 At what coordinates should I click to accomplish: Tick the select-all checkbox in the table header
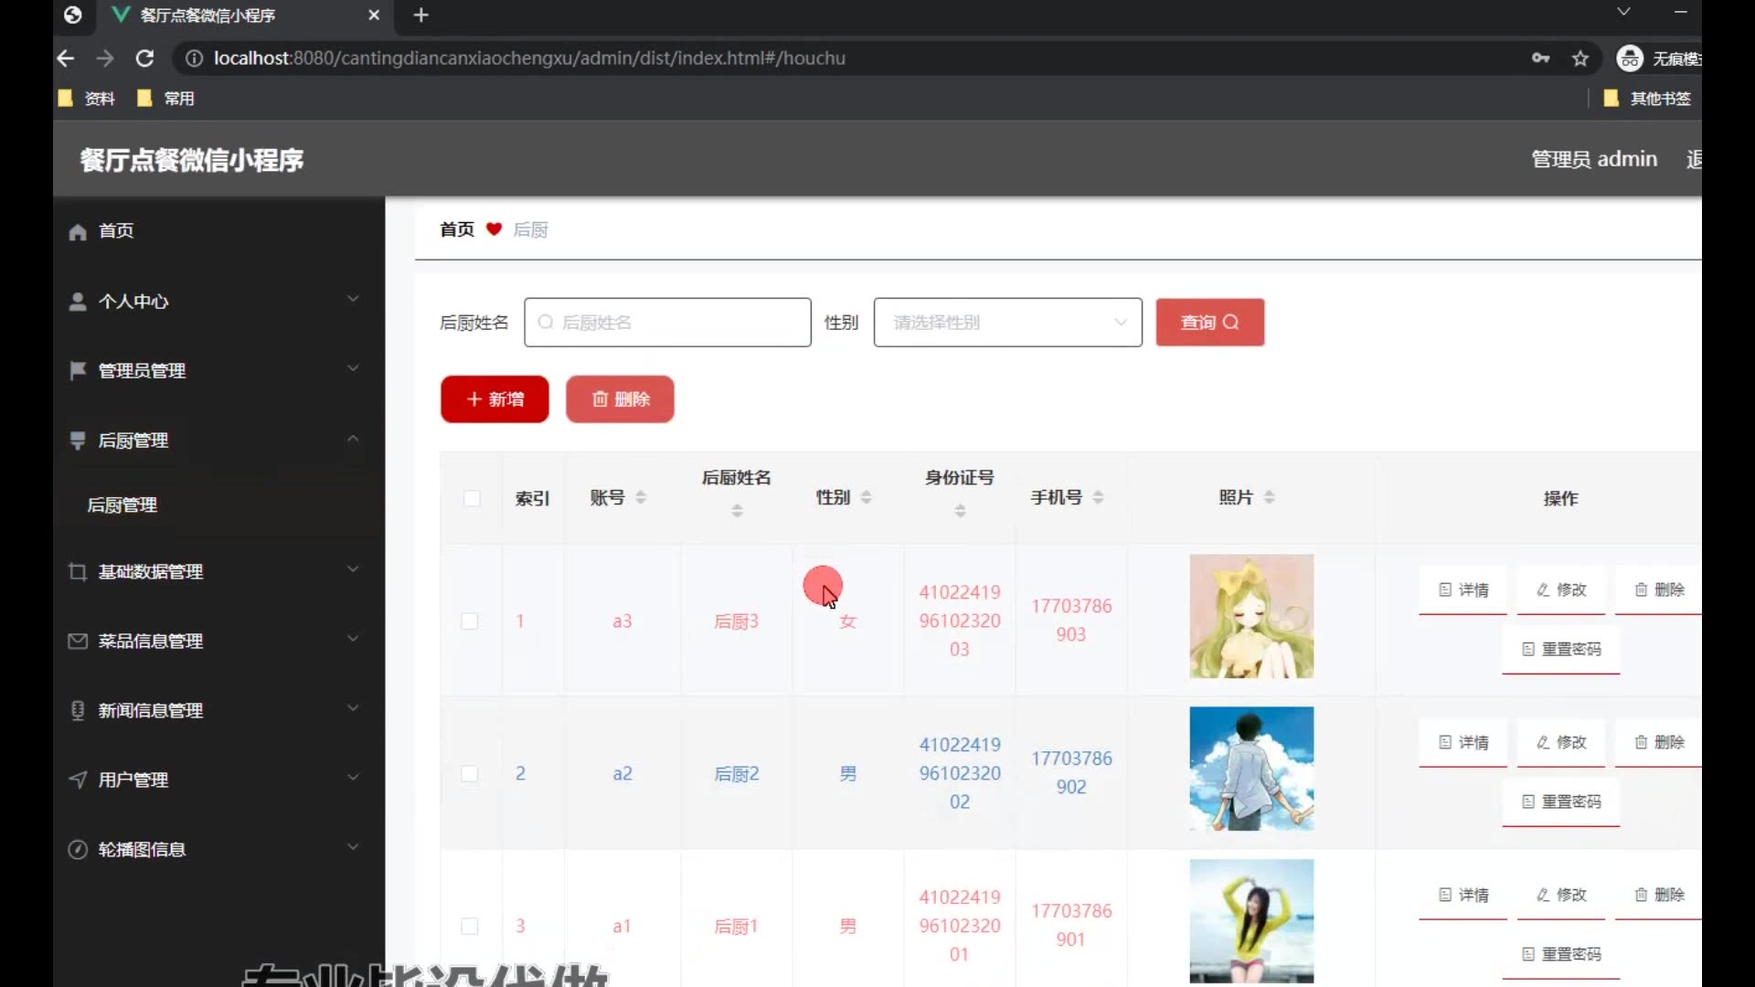point(472,498)
